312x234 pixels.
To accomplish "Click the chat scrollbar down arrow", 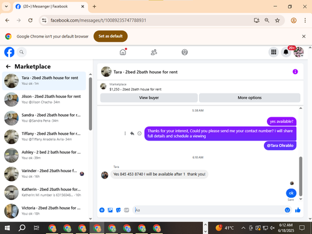I will [x=301, y=199].
